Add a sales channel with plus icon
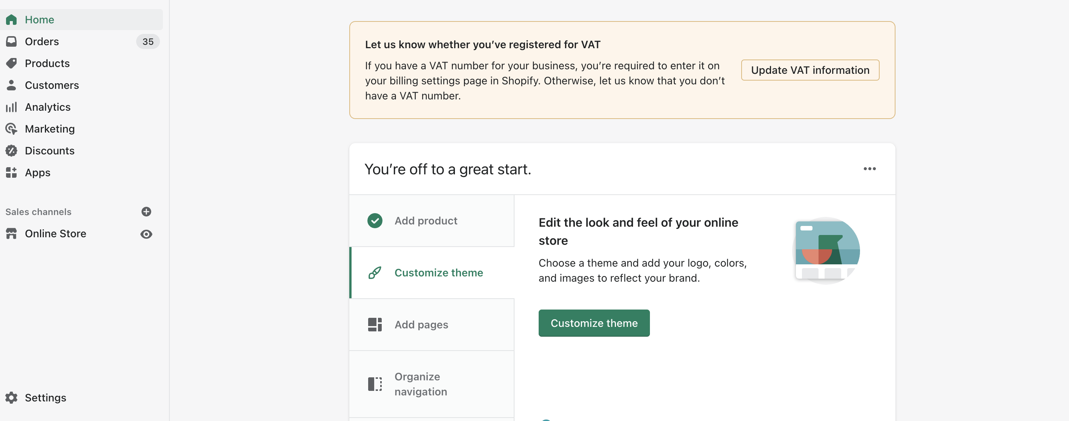 pos(146,212)
